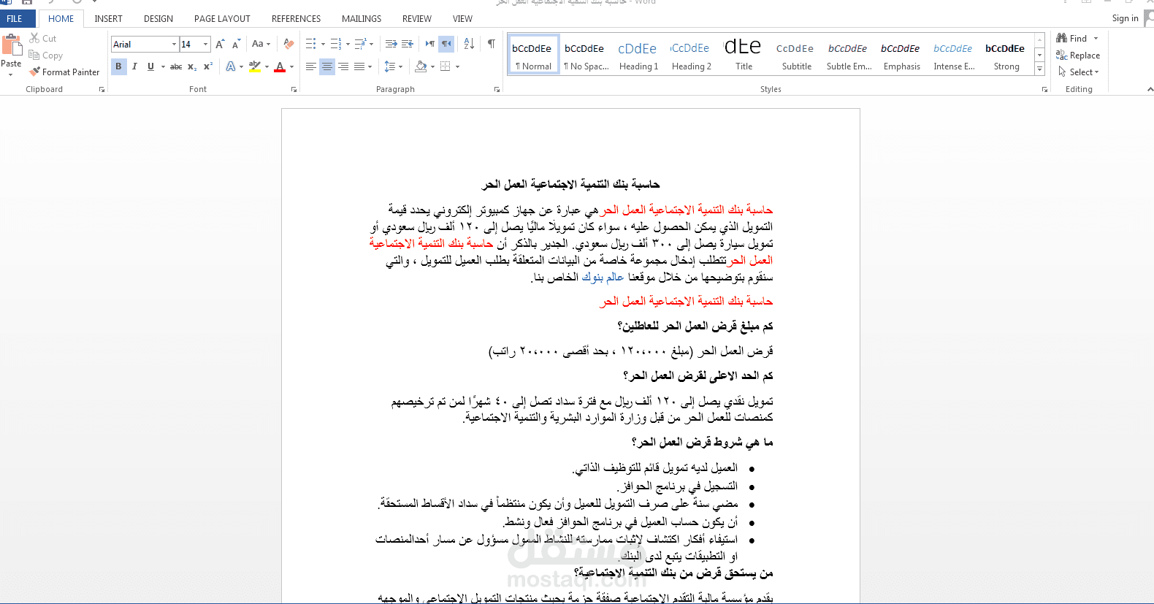Apply red font color
The width and height of the screenshot is (1154, 604).
pyautogui.click(x=280, y=66)
